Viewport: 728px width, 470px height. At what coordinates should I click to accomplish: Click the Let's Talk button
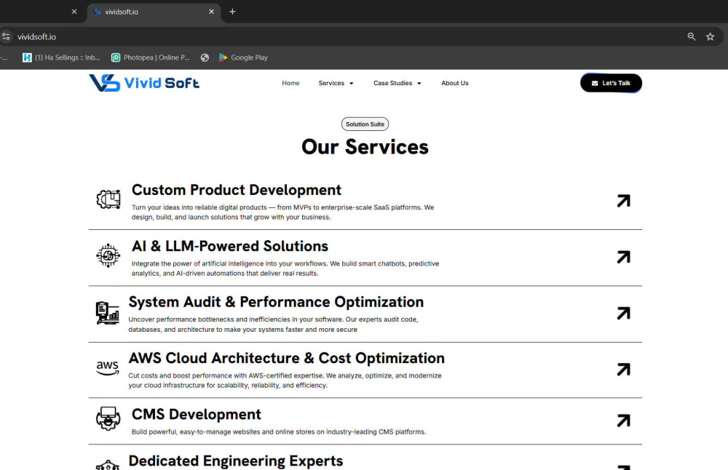[611, 83]
